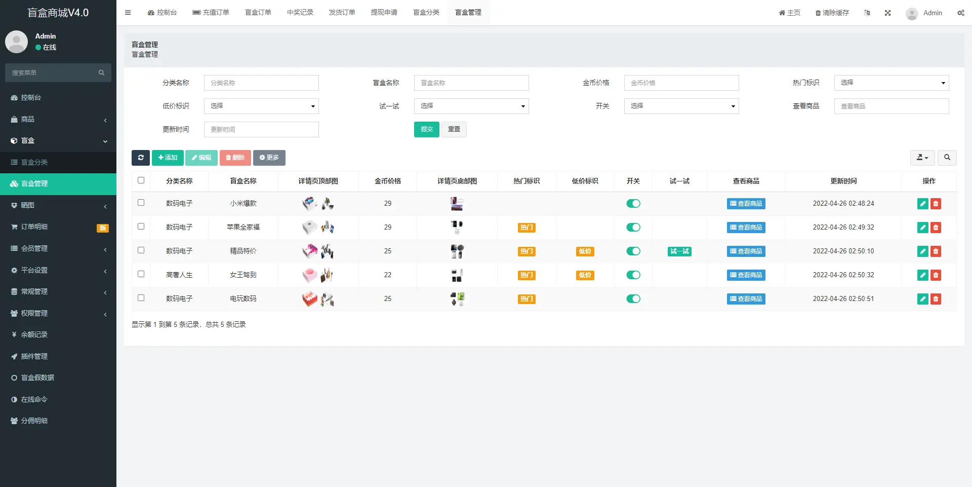
Task: Open the settings gear icon at top right
Action: click(x=961, y=13)
